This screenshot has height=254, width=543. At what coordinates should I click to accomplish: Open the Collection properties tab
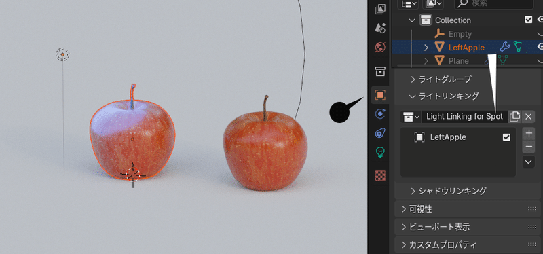[x=381, y=72]
